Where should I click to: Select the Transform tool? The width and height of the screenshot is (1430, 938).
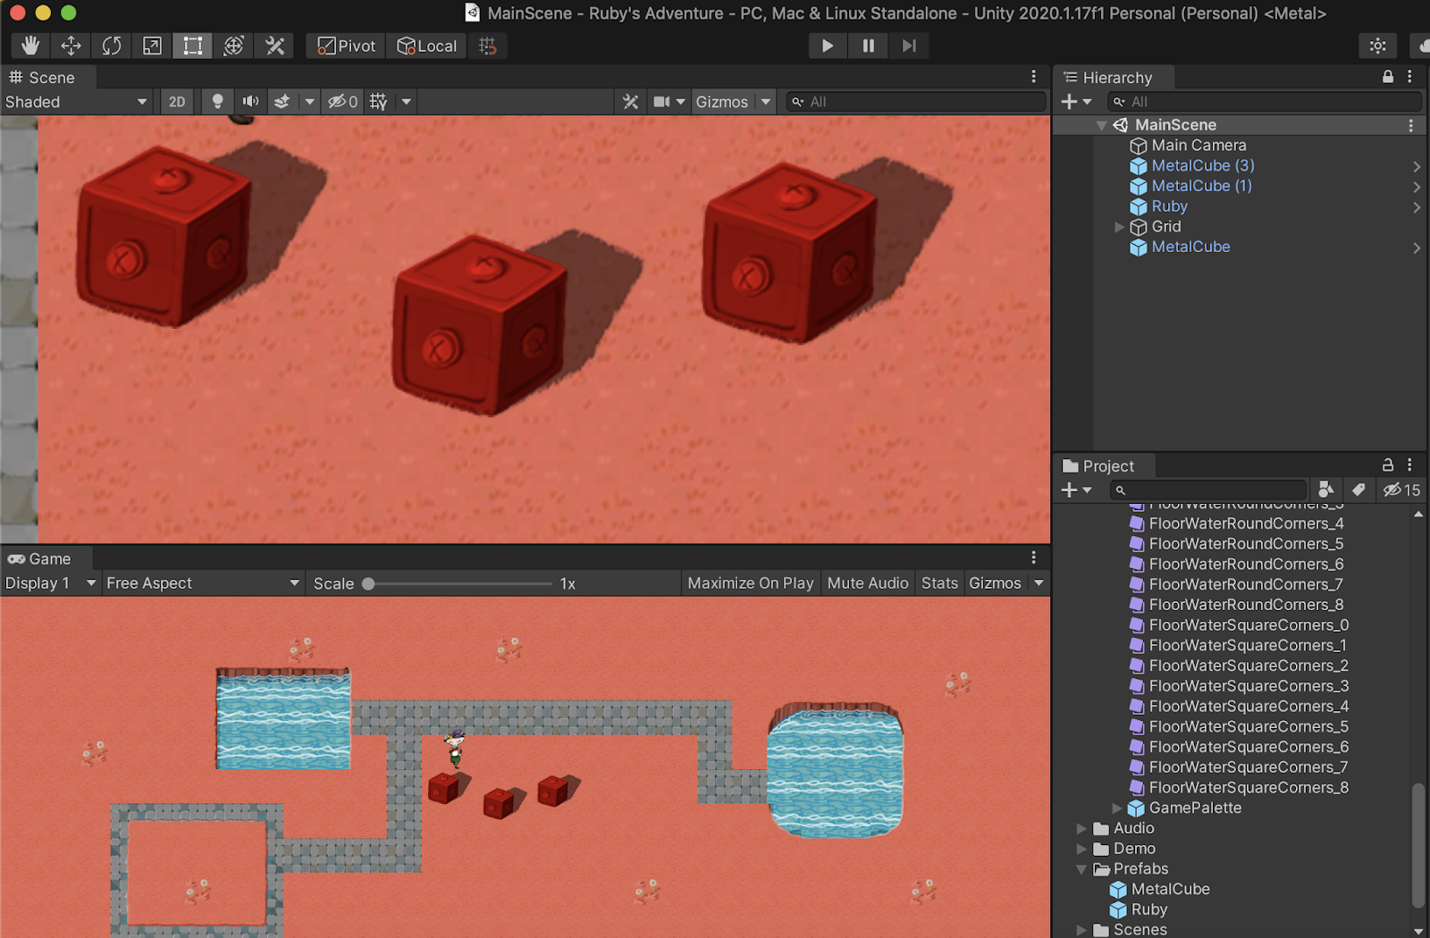(x=233, y=46)
